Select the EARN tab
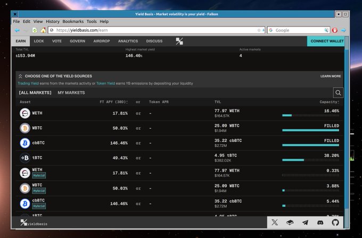This screenshot has width=362, height=238. [21, 41]
